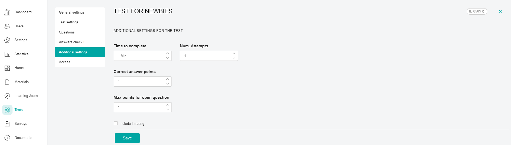Increase Correct answer points with up arrow
The width and height of the screenshot is (511, 145).
click(x=167, y=79)
